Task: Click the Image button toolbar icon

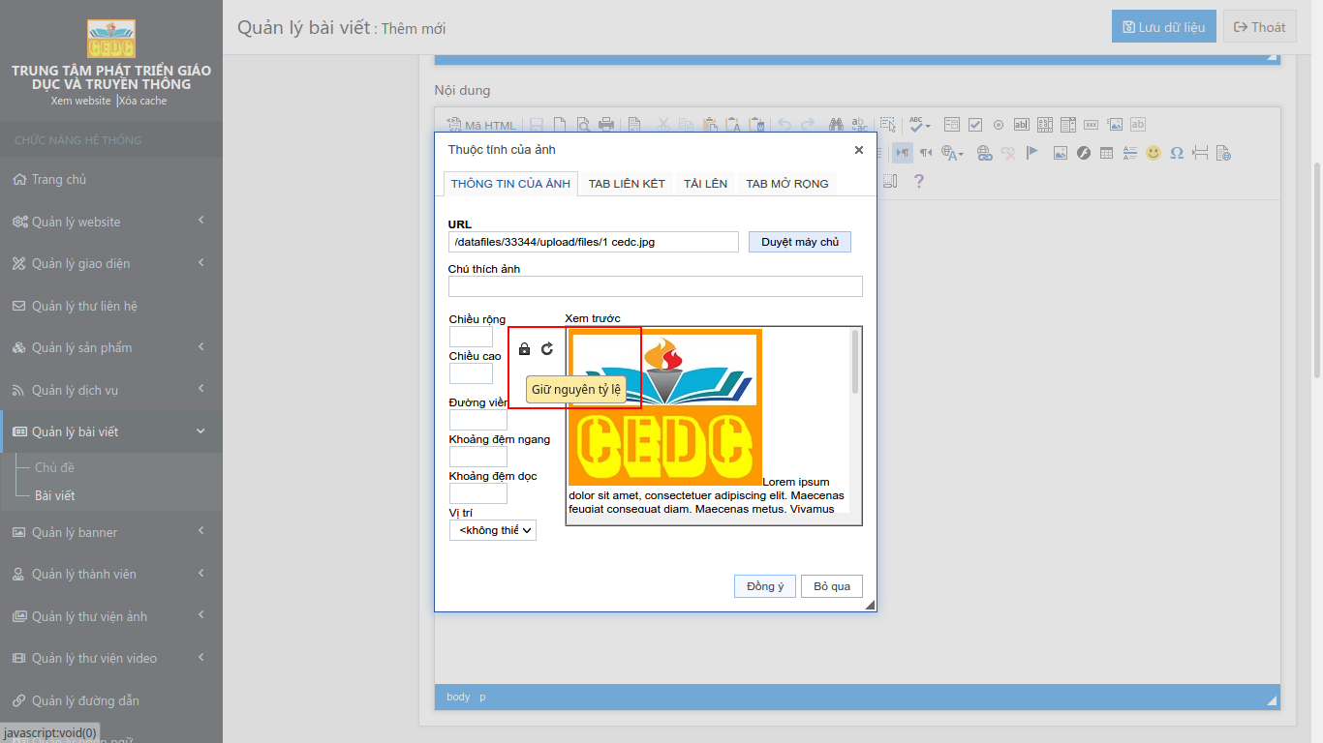Action: coord(1115,125)
